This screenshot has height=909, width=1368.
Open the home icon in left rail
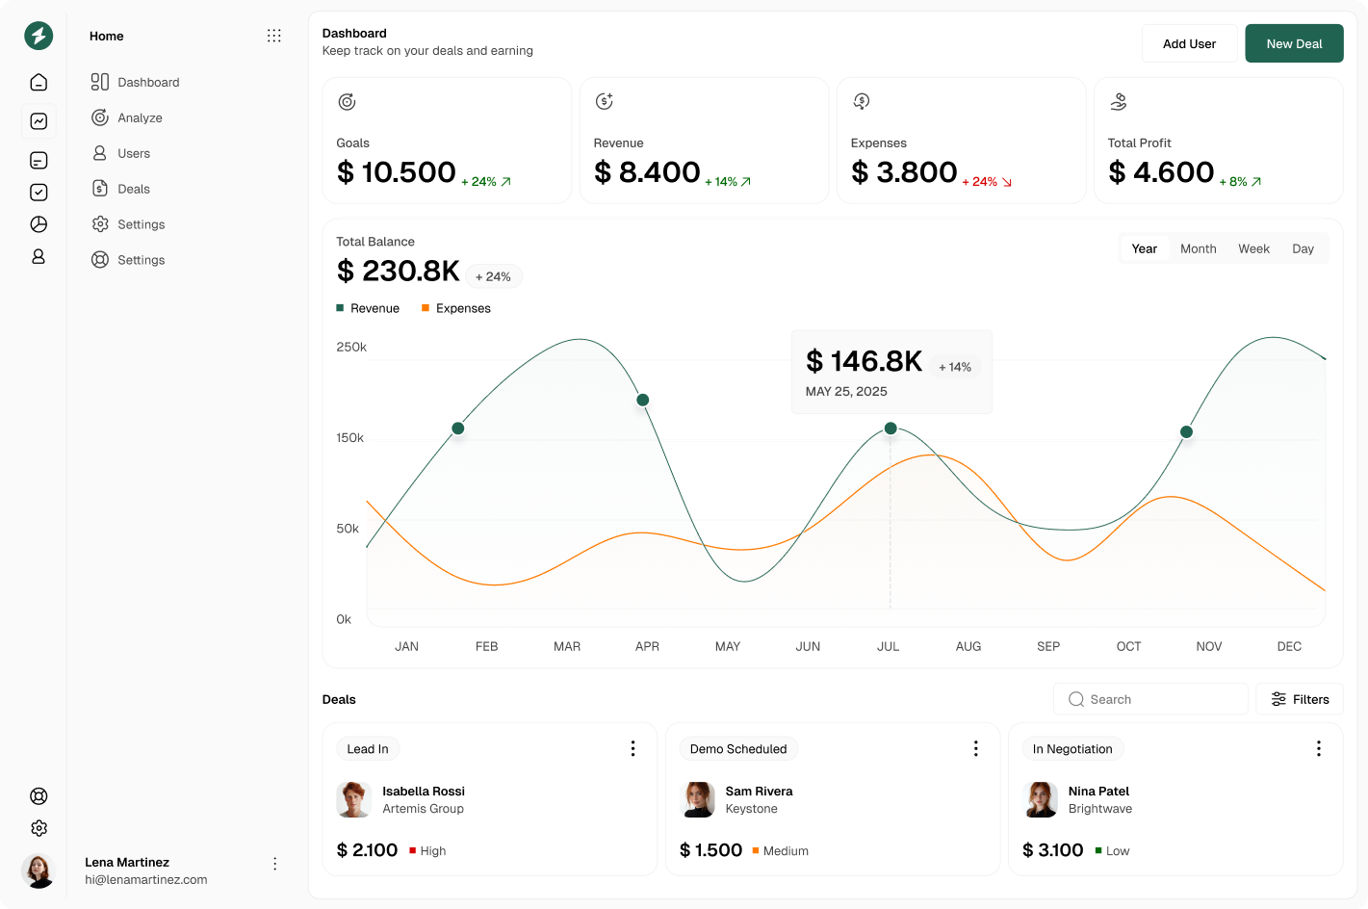(39, 82)
